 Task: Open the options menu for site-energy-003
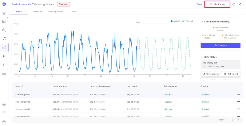click(239, 109)
